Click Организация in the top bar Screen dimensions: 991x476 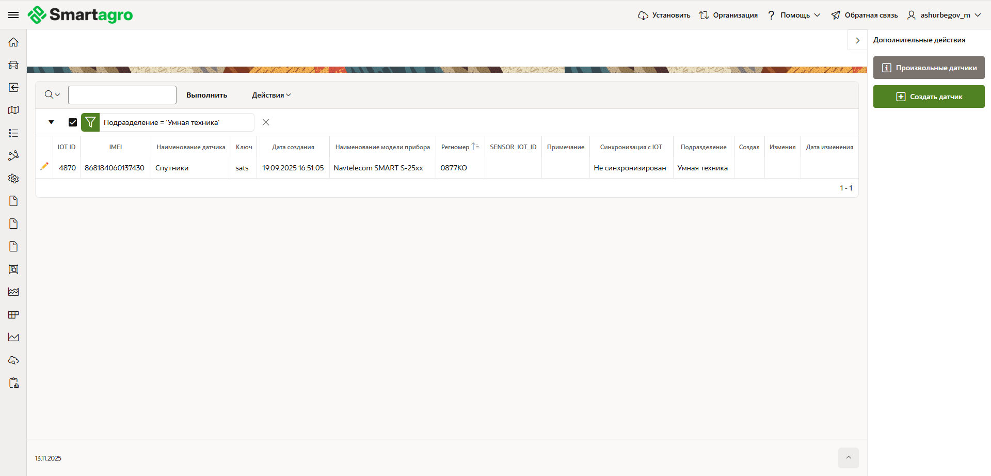click(x=728, y=15)
